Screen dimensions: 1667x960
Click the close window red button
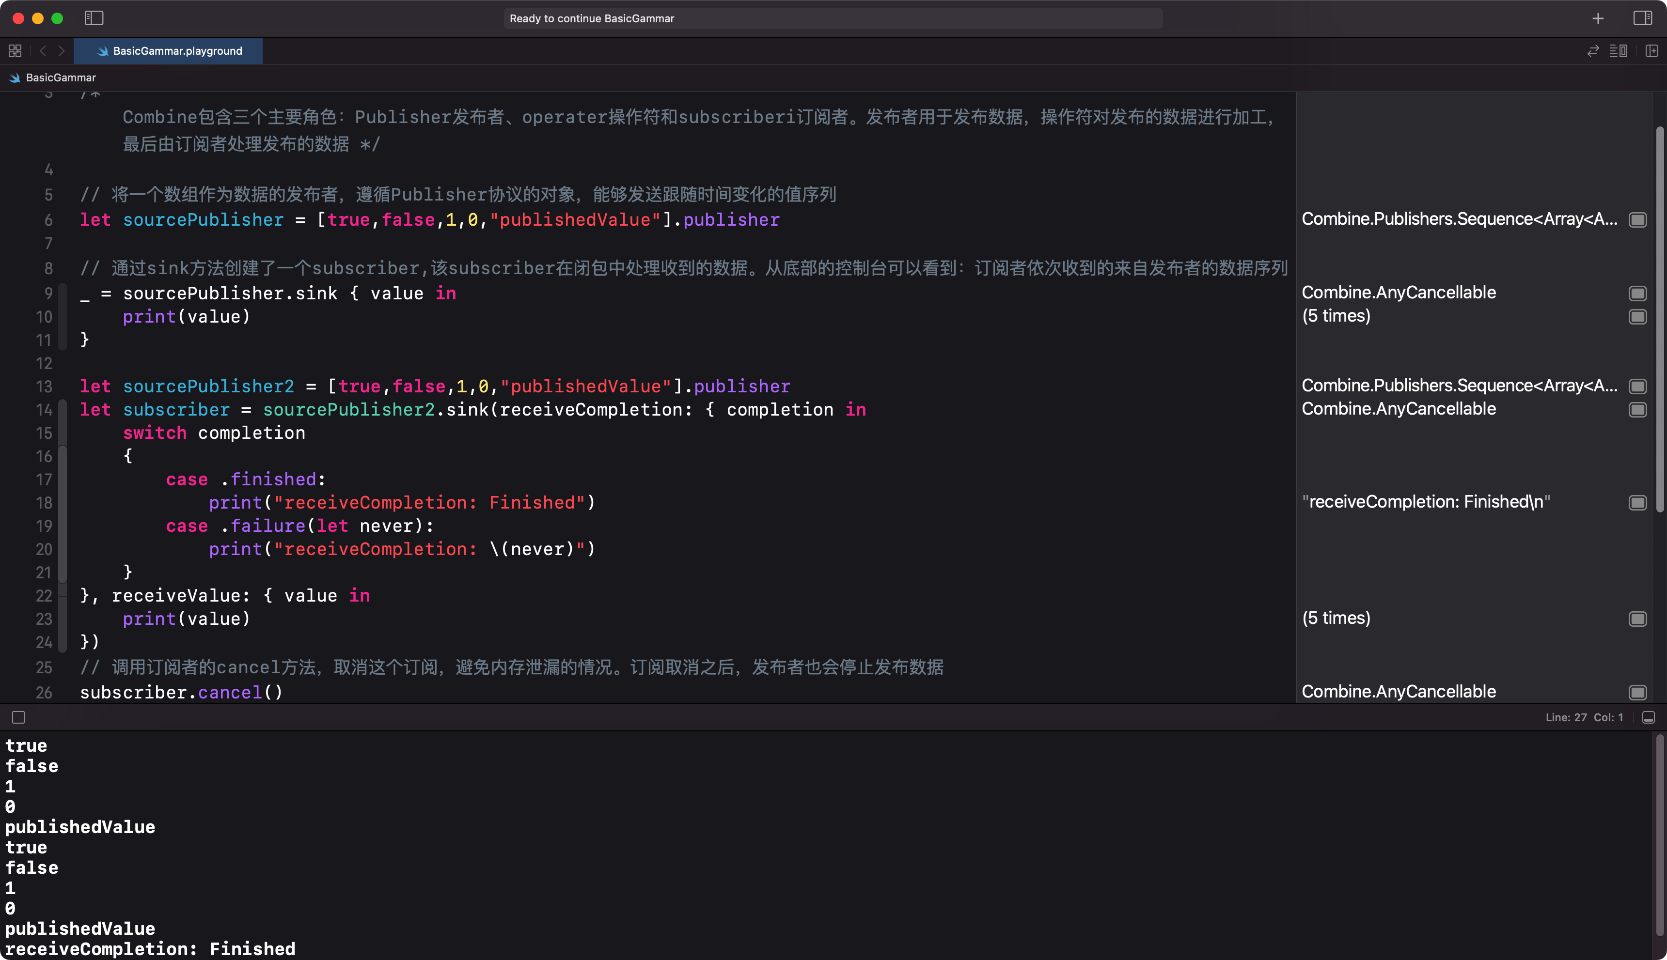coord(18,18)
